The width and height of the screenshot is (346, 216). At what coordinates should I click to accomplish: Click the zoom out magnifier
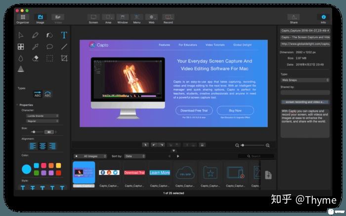237,145
